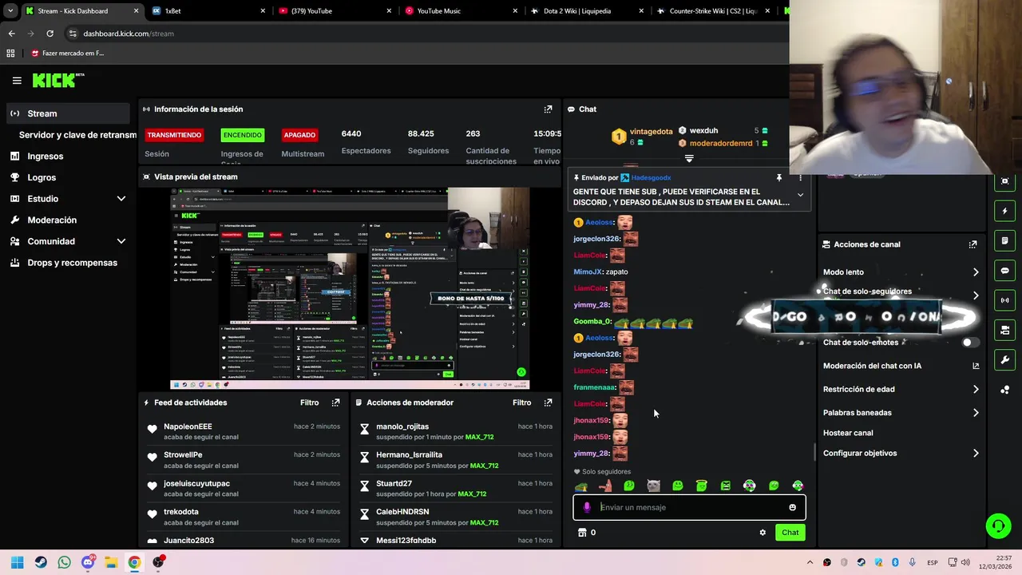Open WhatsApp from the taskbar

coord(65,562)
